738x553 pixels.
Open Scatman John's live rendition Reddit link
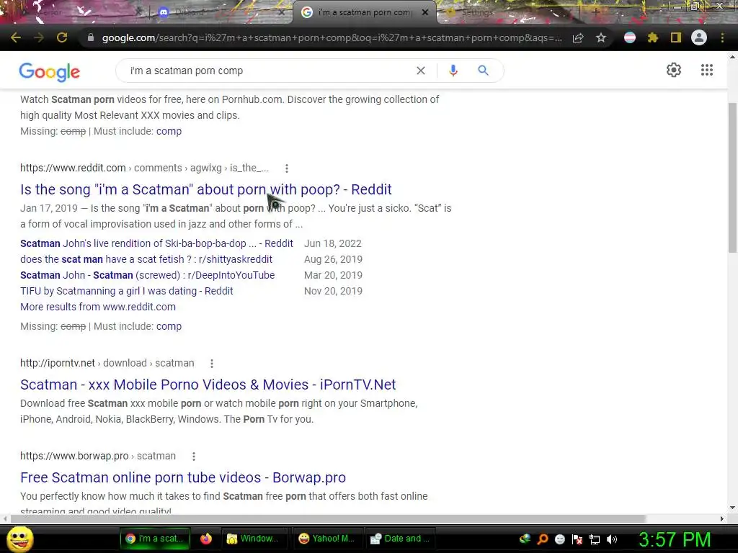156,243
